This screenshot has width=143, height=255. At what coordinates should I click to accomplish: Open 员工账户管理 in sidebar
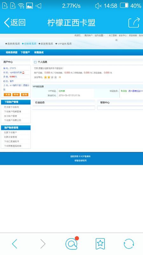10,116
